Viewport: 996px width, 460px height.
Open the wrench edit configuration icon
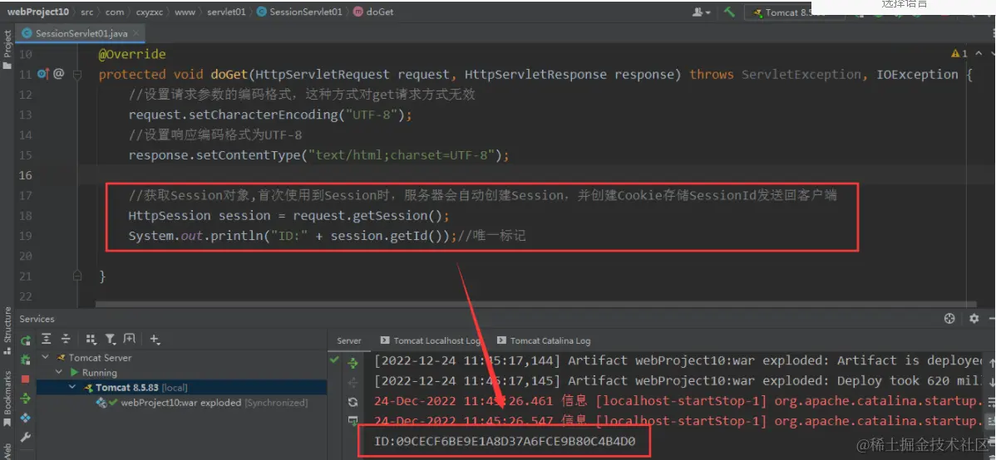coord(26,437)
